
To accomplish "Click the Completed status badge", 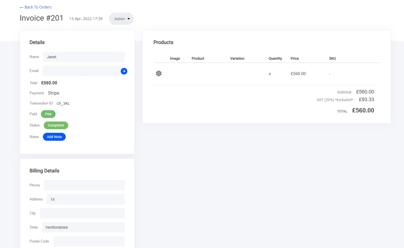I will 56,125.
